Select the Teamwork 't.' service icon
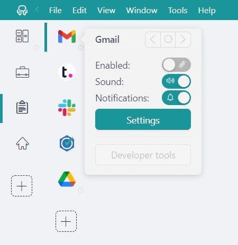 pos(67,72)
